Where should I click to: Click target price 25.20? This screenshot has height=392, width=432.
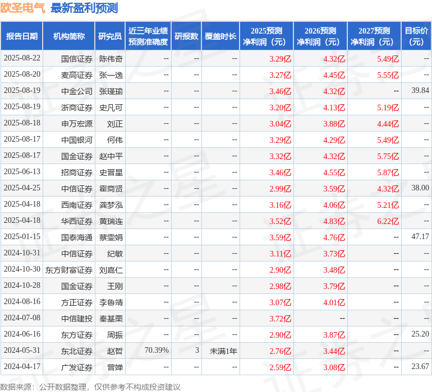[420, 334]
